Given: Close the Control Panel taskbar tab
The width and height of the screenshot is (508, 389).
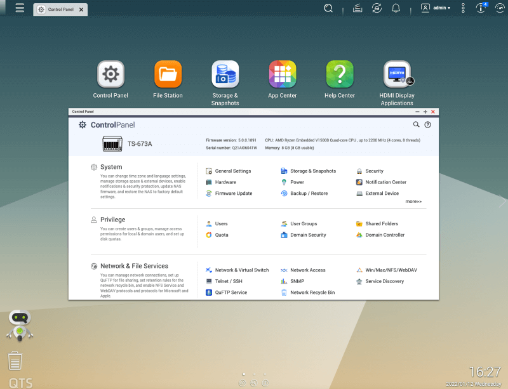Looking at the screenshot, I should [x=81, y=10].
